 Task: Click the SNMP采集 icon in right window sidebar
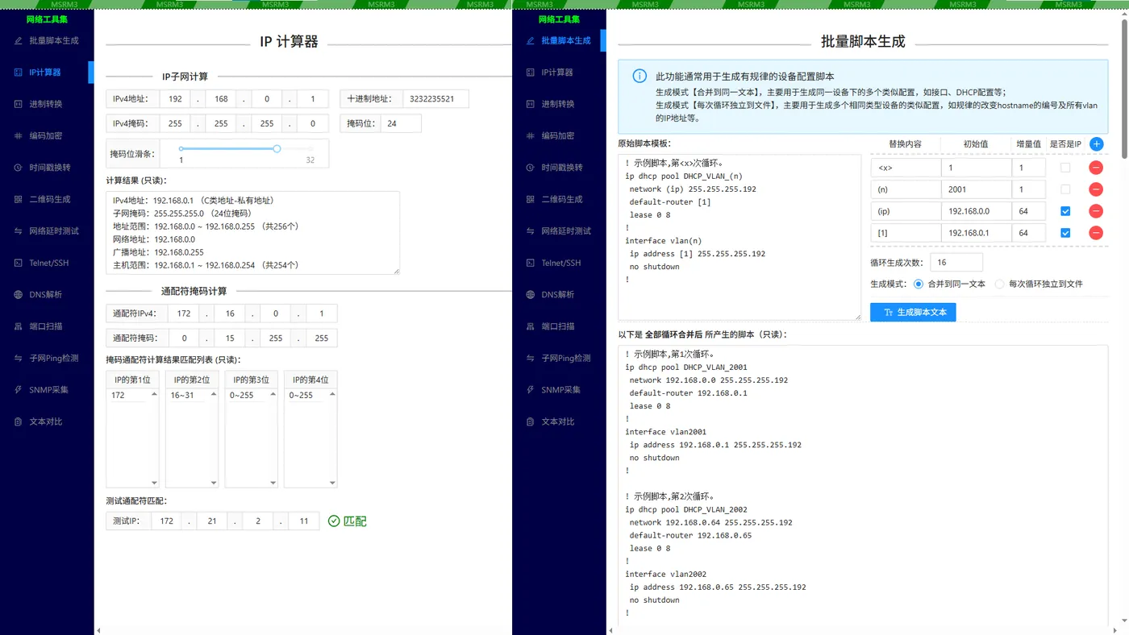(530, 390)
